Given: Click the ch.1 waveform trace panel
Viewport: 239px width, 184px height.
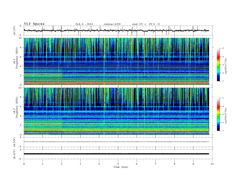Looking at the screenshot, I should 119,30.
